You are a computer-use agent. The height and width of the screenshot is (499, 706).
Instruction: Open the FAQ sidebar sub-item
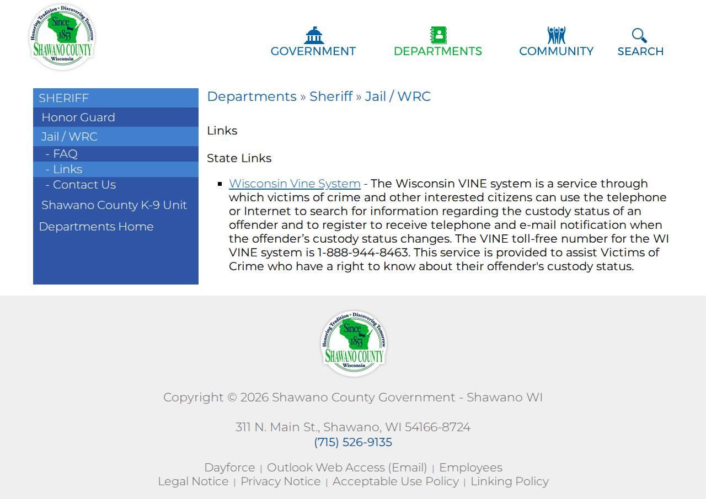click(116, 154)
